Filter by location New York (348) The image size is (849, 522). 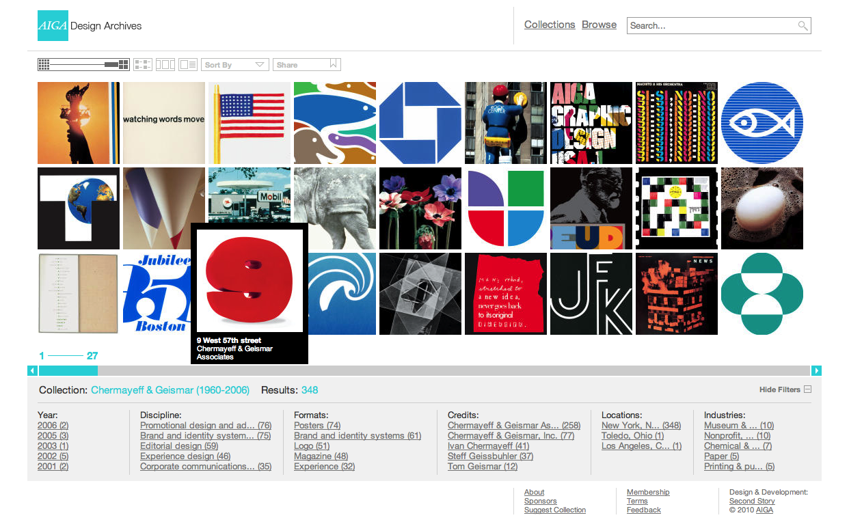pos(641,426)
